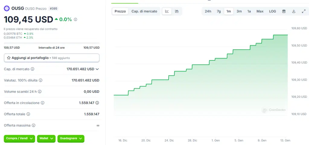Click Aggiungi al portafoglio button
The width and height of the screenshot is (309, 145).
[x=52, y=58]
